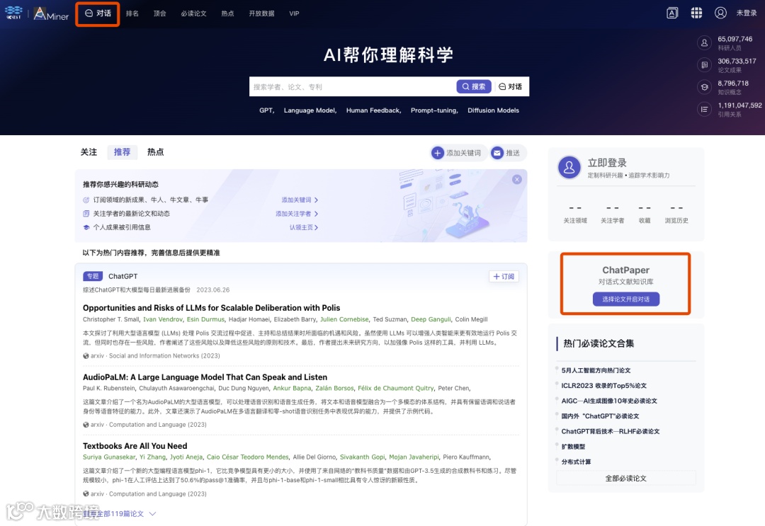The width and height of the screenshot is (765, 526).
Task: Select the Human Feedback suggested keyword
Action: [x=373, y=110]
